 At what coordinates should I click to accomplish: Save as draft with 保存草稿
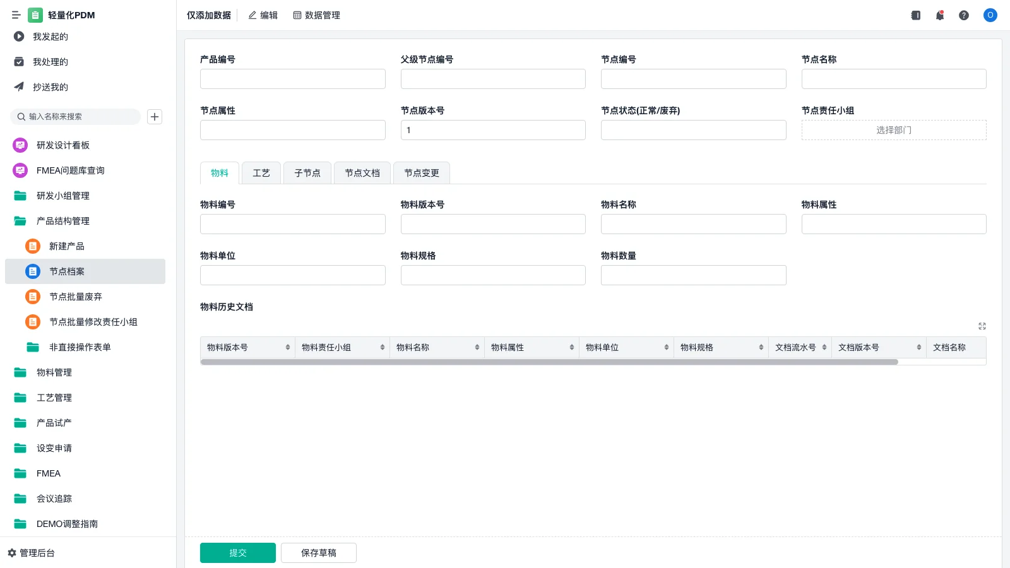pos(319,552)
